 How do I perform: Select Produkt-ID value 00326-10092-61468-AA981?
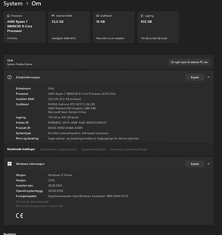point(65,128)
